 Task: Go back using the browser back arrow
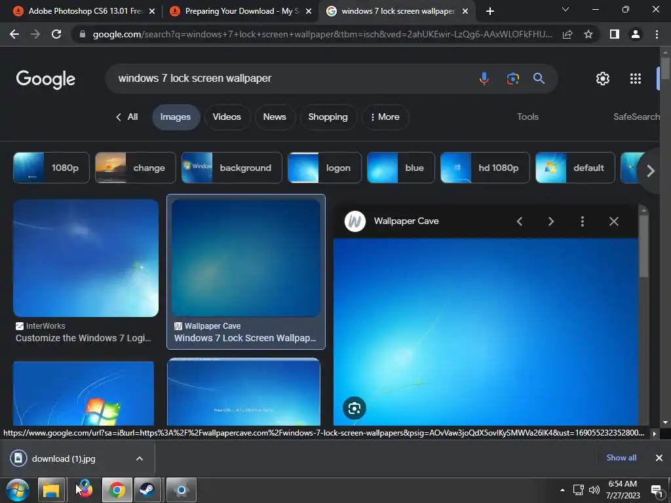(14, 34)
